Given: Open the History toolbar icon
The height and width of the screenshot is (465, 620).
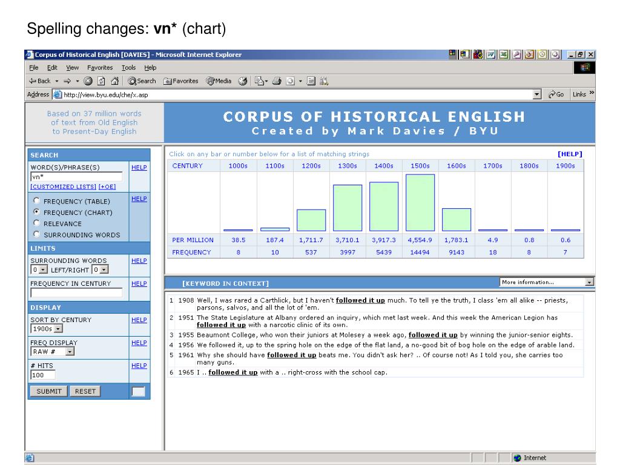Looking at the screenshot, I should point(243,81).
